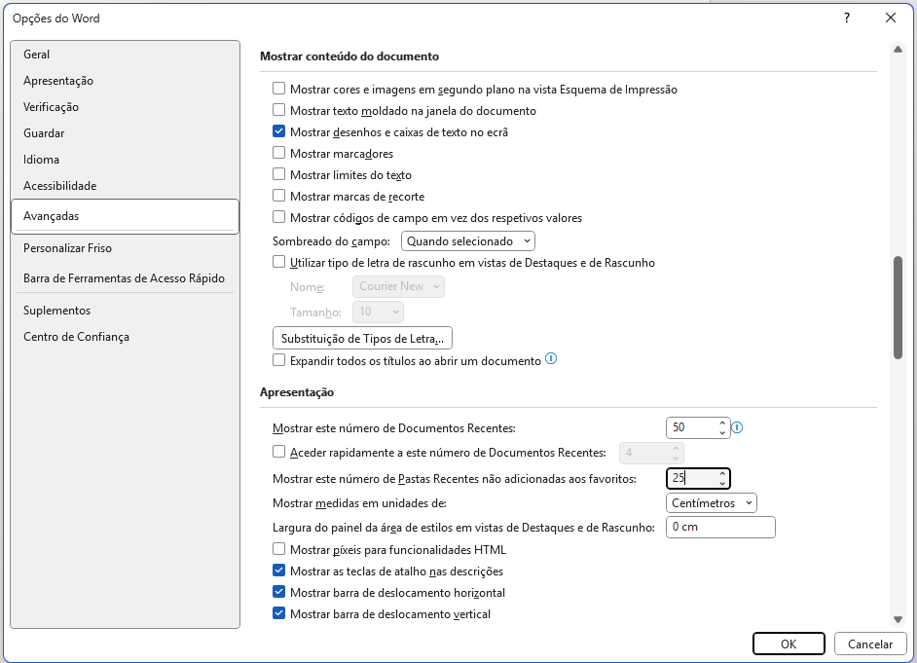Increase the Documentos Recentes number spinner

coord(721,424)
